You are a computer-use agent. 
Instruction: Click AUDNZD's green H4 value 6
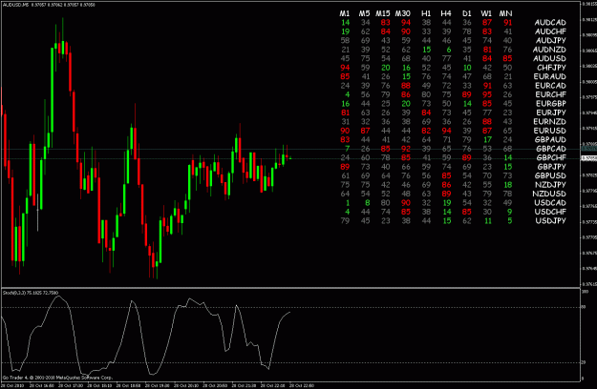click(449, 50)
